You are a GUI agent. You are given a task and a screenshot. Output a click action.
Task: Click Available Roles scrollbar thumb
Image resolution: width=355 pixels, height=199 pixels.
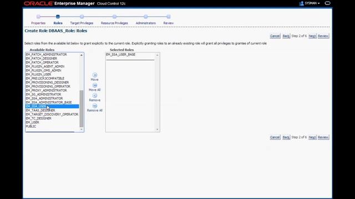click(x=82, y=109)
